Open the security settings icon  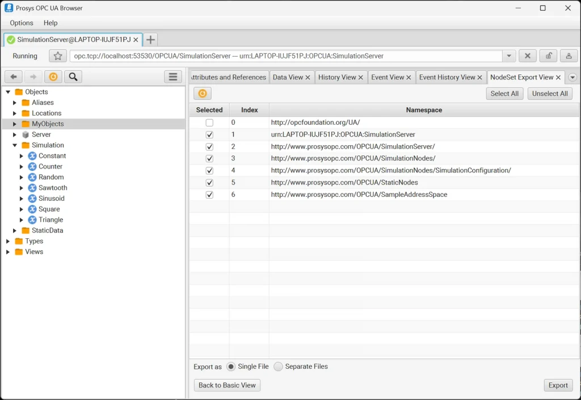[548, 56]
